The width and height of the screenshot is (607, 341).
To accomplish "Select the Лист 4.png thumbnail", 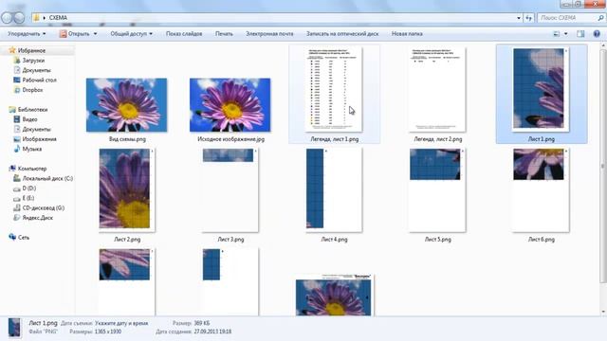I will point(334,190).
